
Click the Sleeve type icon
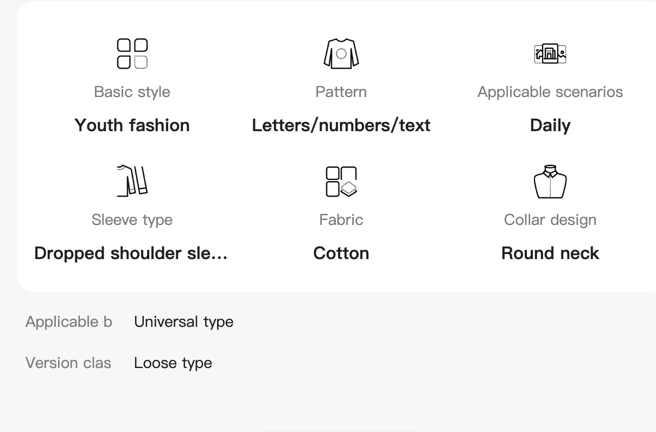(132, 181)
